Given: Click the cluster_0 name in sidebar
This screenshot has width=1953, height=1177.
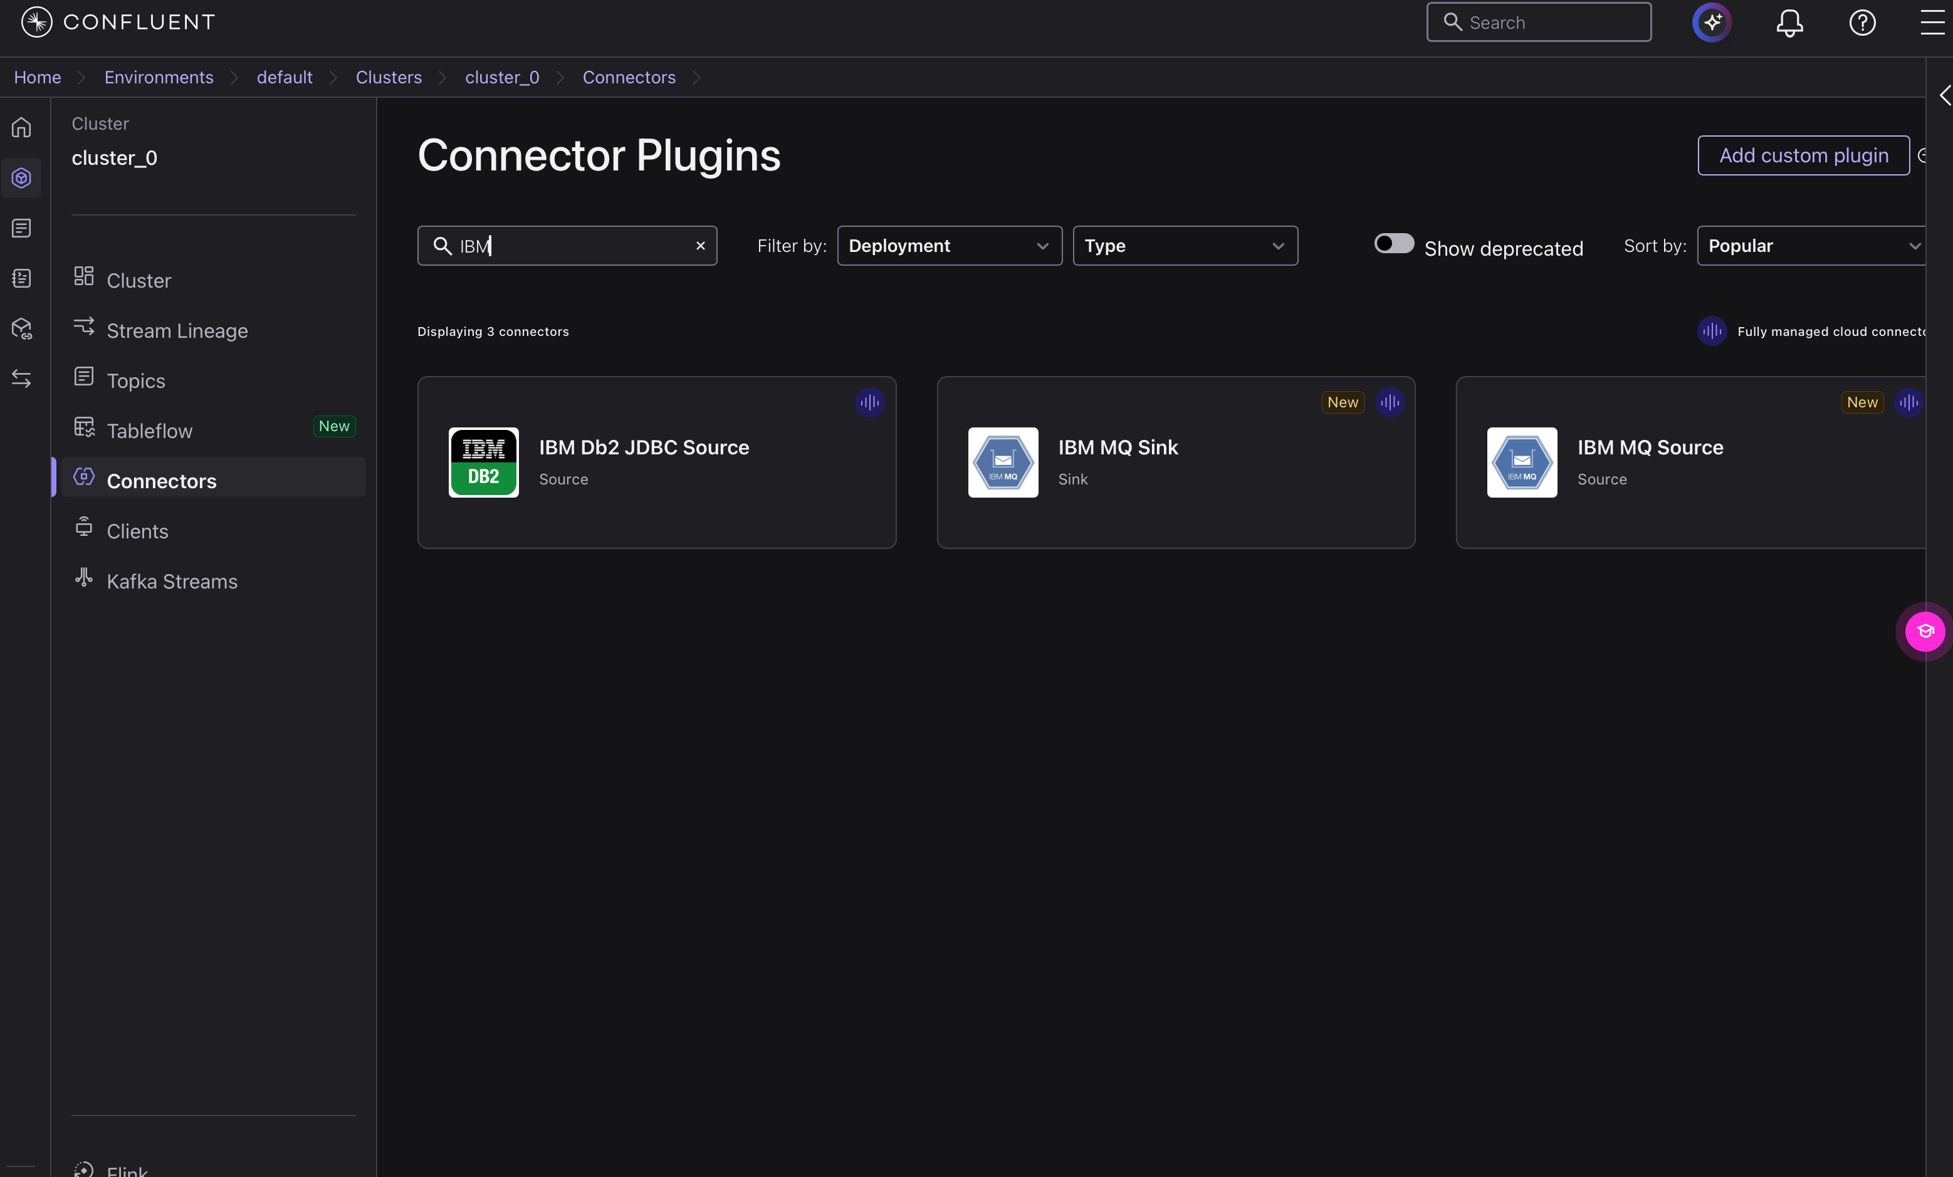Looking at the screenshot, I should coord(114,158).
